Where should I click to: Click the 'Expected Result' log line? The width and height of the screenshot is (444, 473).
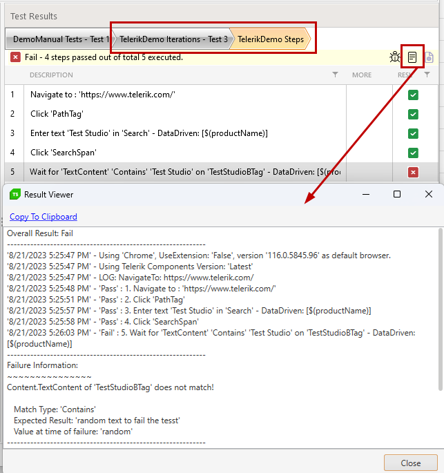tap(97, 421)
